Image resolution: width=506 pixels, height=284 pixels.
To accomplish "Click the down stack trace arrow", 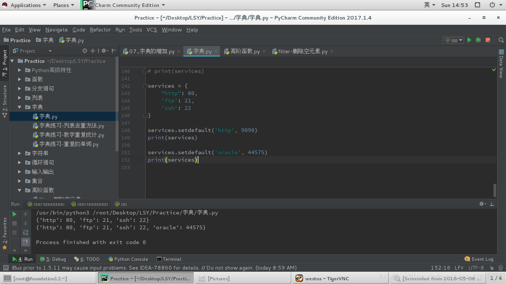I will tap(26, 223).
